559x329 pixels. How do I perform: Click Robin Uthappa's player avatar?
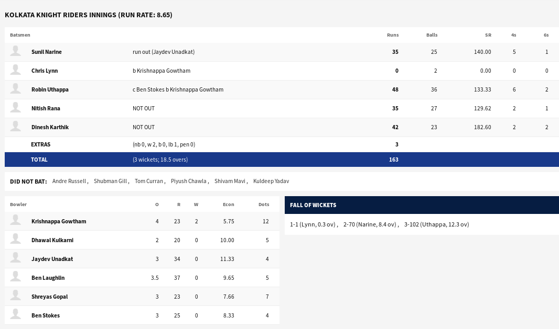(15, 88)
